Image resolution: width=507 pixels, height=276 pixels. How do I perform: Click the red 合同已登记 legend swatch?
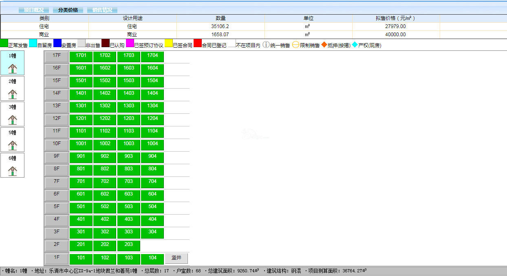(x=198, y=43)
